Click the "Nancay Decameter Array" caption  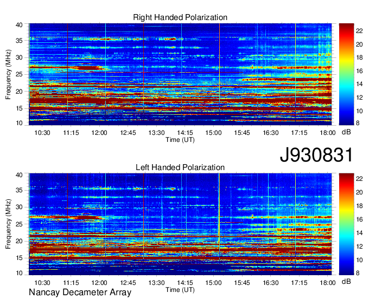point(80,292)
